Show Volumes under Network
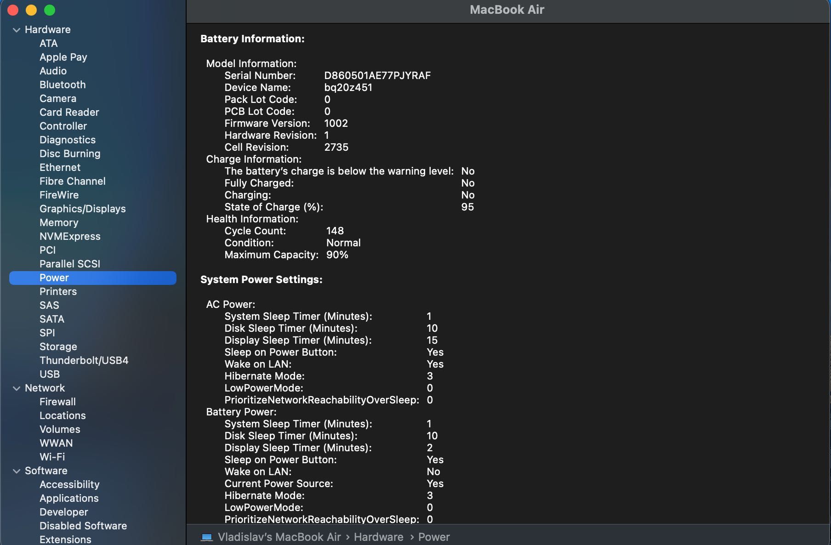 click(60, 429)
